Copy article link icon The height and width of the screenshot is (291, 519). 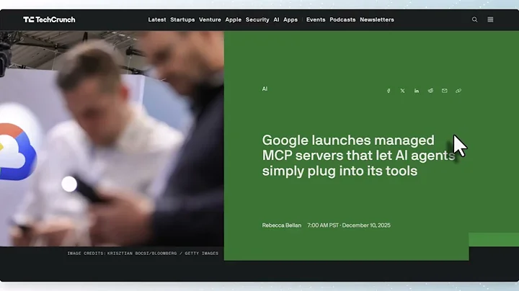(x=458, y=91)
